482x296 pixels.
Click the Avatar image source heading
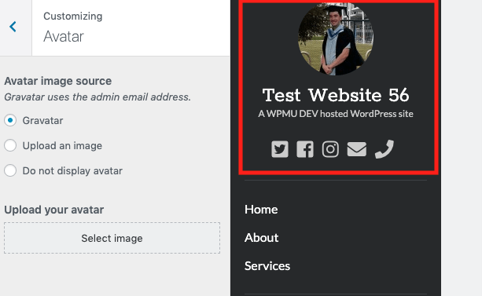pyautogui.click(x=57, y=81)
